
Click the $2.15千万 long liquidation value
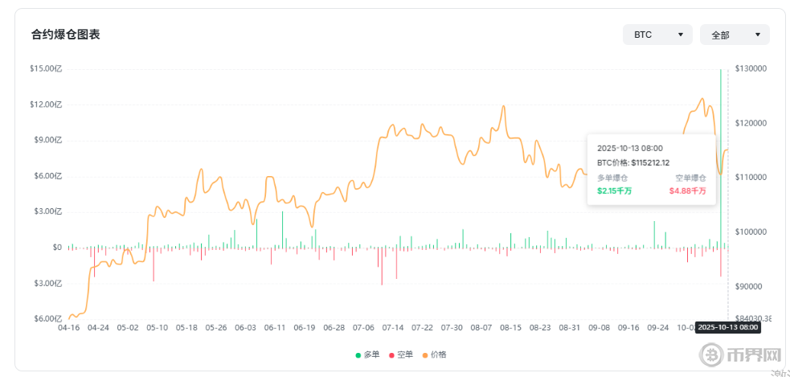(x=614, y=191)
